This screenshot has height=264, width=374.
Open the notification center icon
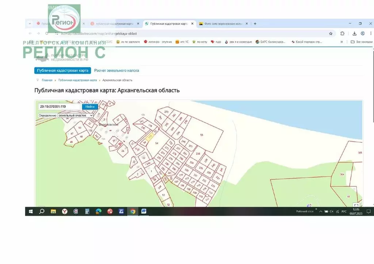tap(369, 211)
